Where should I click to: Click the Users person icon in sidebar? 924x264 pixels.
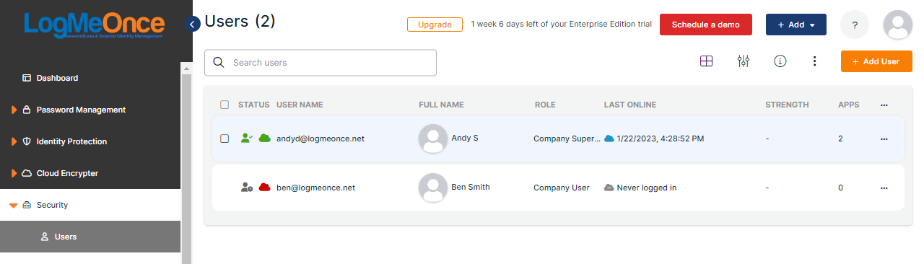coord(44,237)
